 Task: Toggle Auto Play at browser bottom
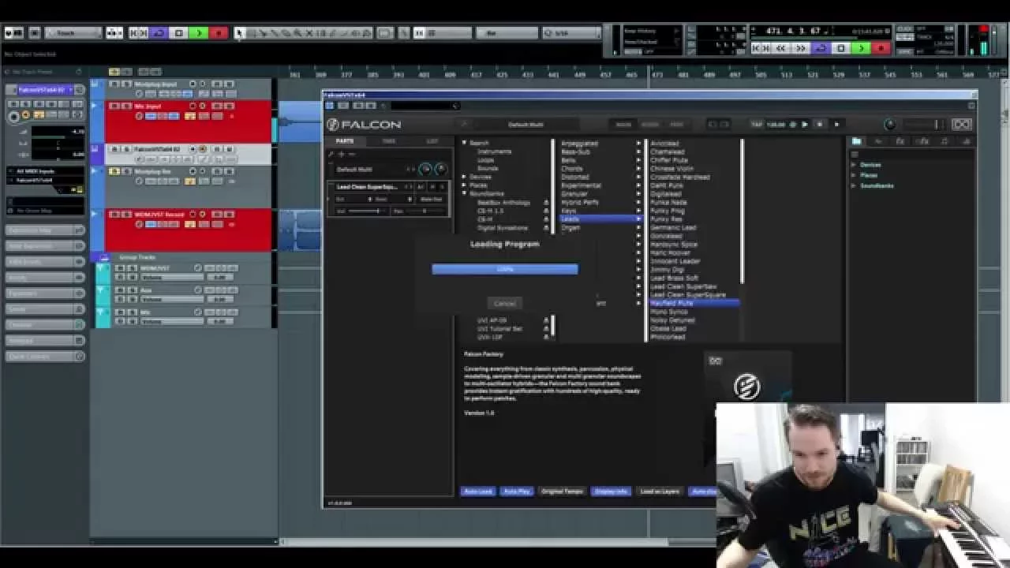pos(517,491)
